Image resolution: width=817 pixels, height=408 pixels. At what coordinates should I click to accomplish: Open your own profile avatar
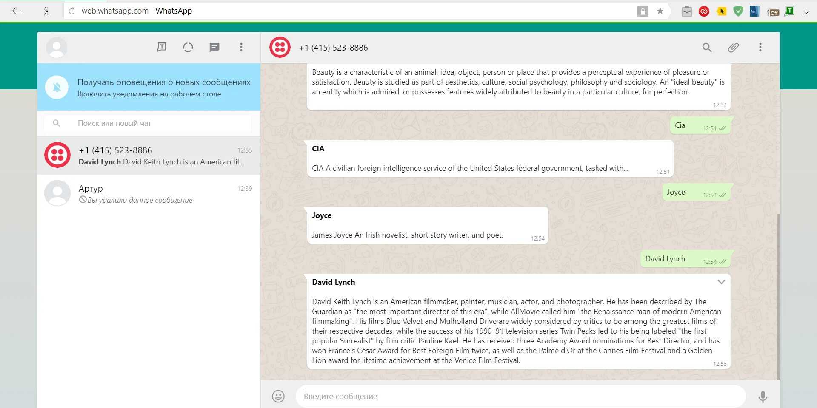[57, 47]
